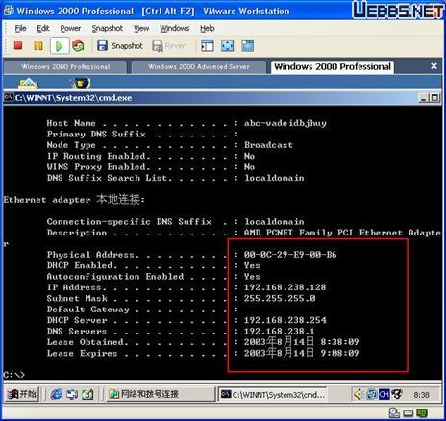446x421 pixels.
Task: Click the cmd.exe title bar icon
Action: click(9, 97)
